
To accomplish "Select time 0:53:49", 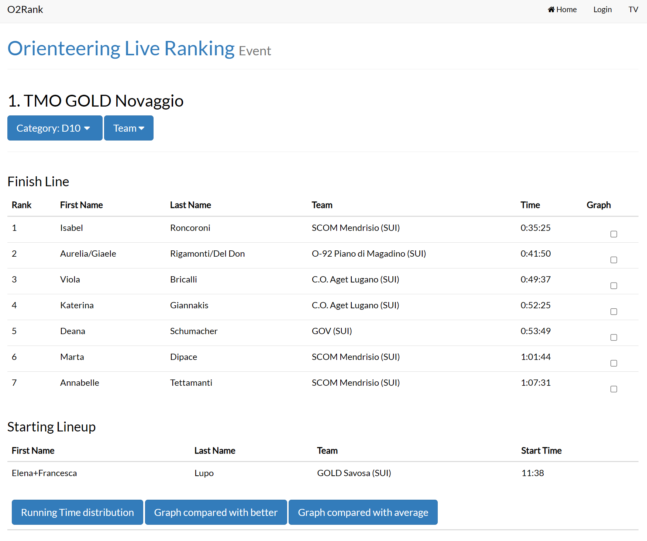I will click(536, 331).
